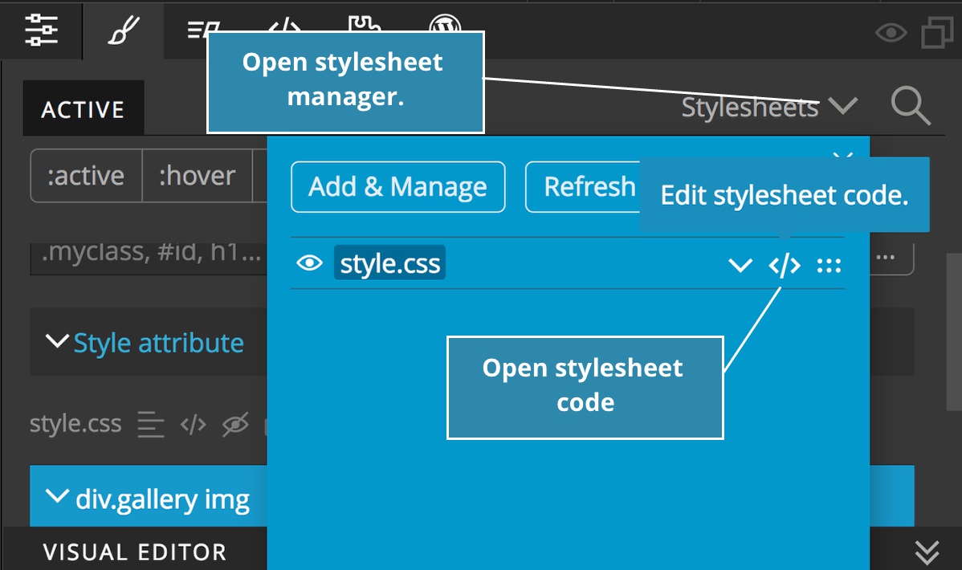962x570 pixels.
Task: Open code icon beside style.css in rules list
Action: pyautogui.click(x=194, y=424)
